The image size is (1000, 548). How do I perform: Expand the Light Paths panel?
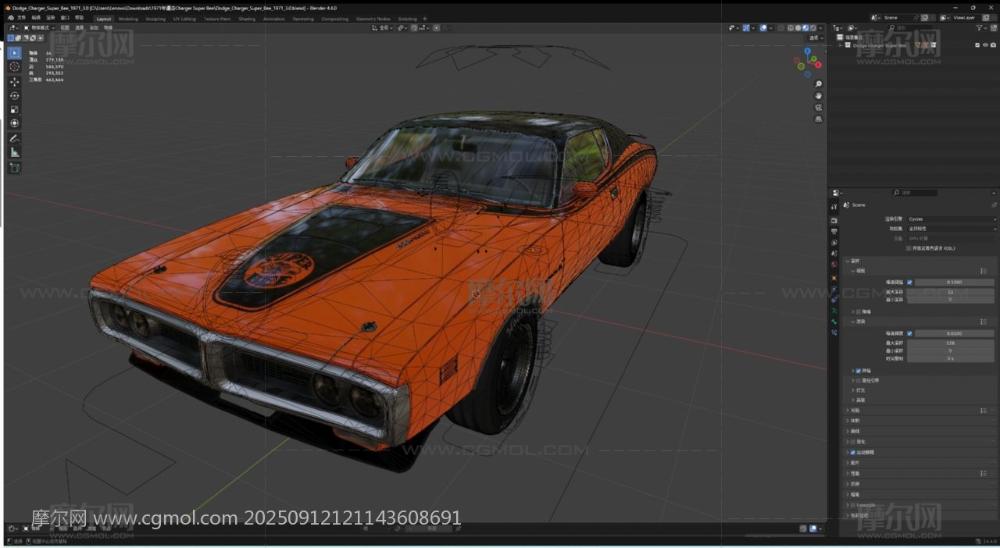847,410
